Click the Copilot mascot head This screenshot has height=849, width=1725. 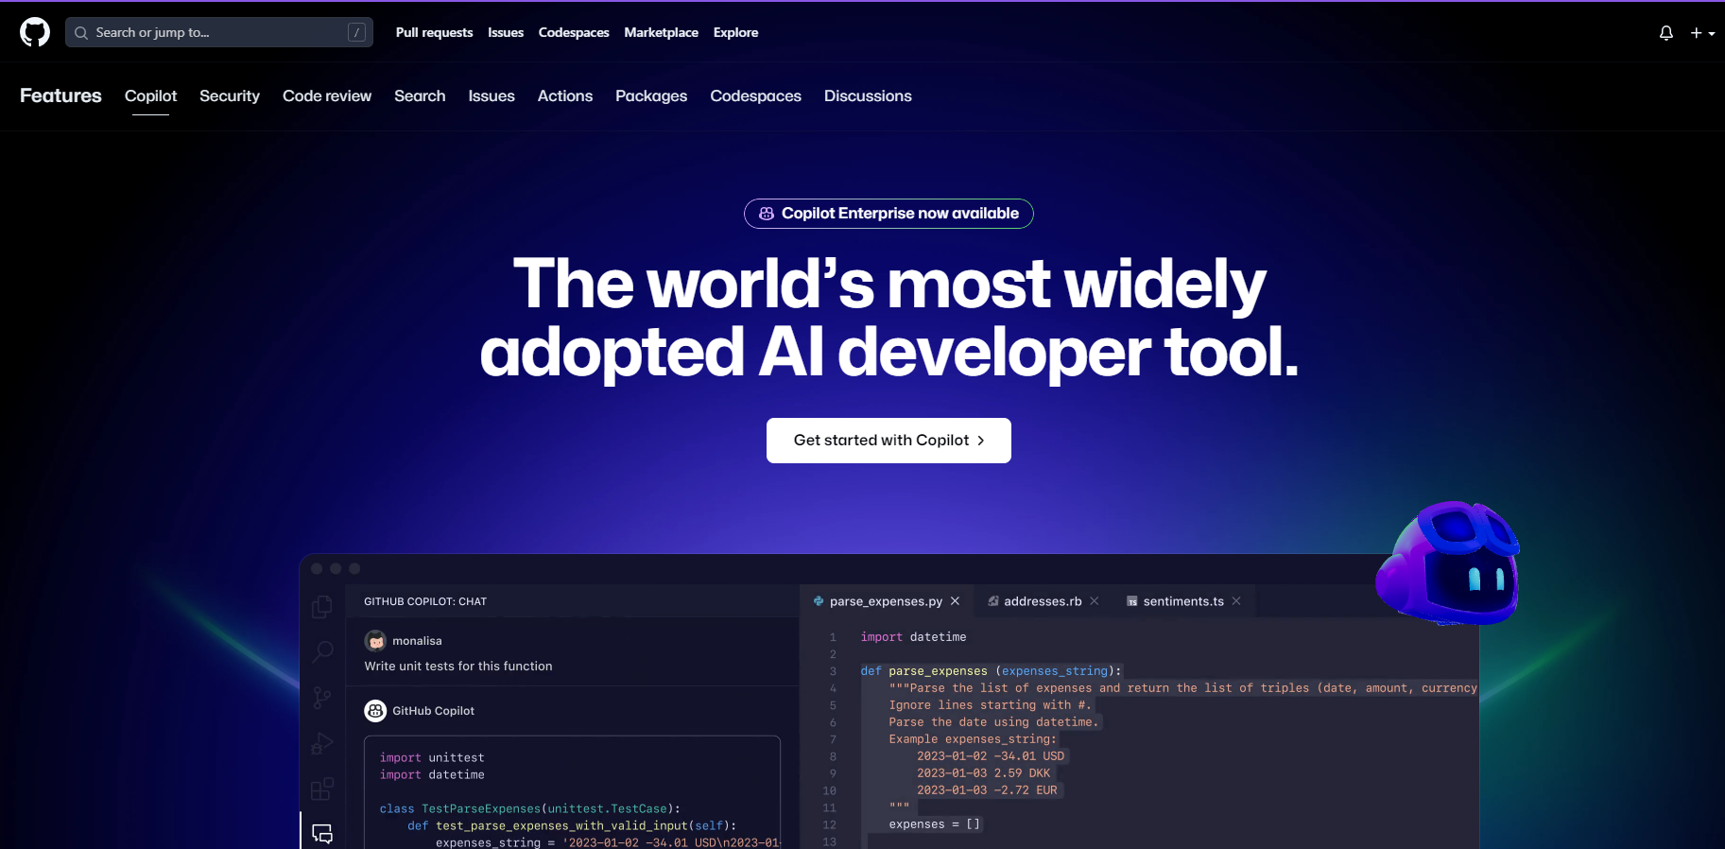pos(1449,564)
